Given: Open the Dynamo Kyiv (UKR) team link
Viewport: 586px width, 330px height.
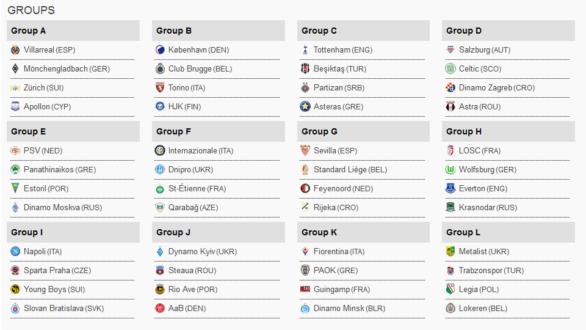Looking at the screenshot, I should pos(203,251).
